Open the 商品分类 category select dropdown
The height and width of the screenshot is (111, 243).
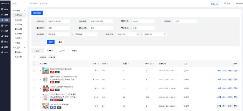tap(143, 21)
